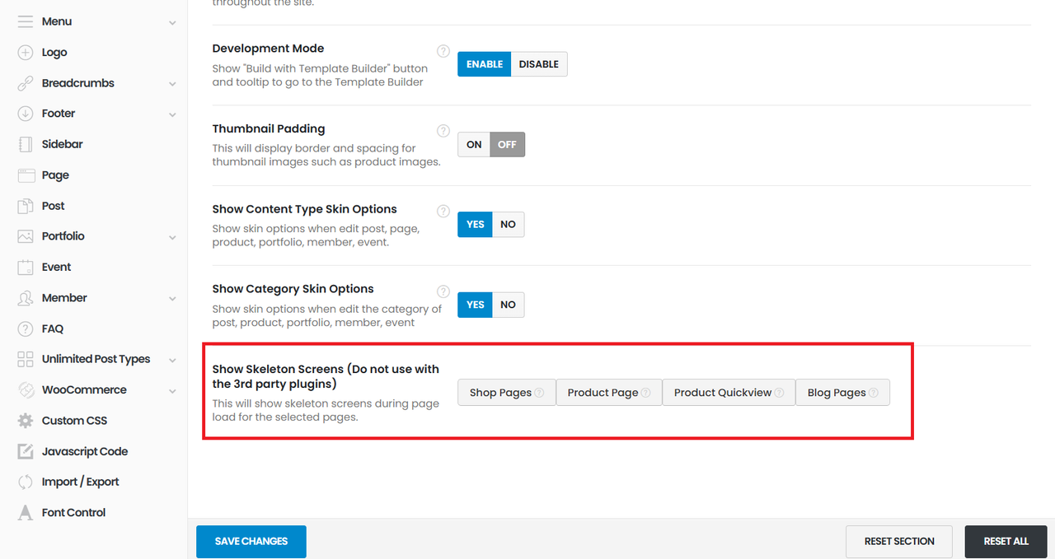The width and height of the screenshot is (1055, 559).
Task: Click the Import / Export refresh icon
Action: (26, 482)
